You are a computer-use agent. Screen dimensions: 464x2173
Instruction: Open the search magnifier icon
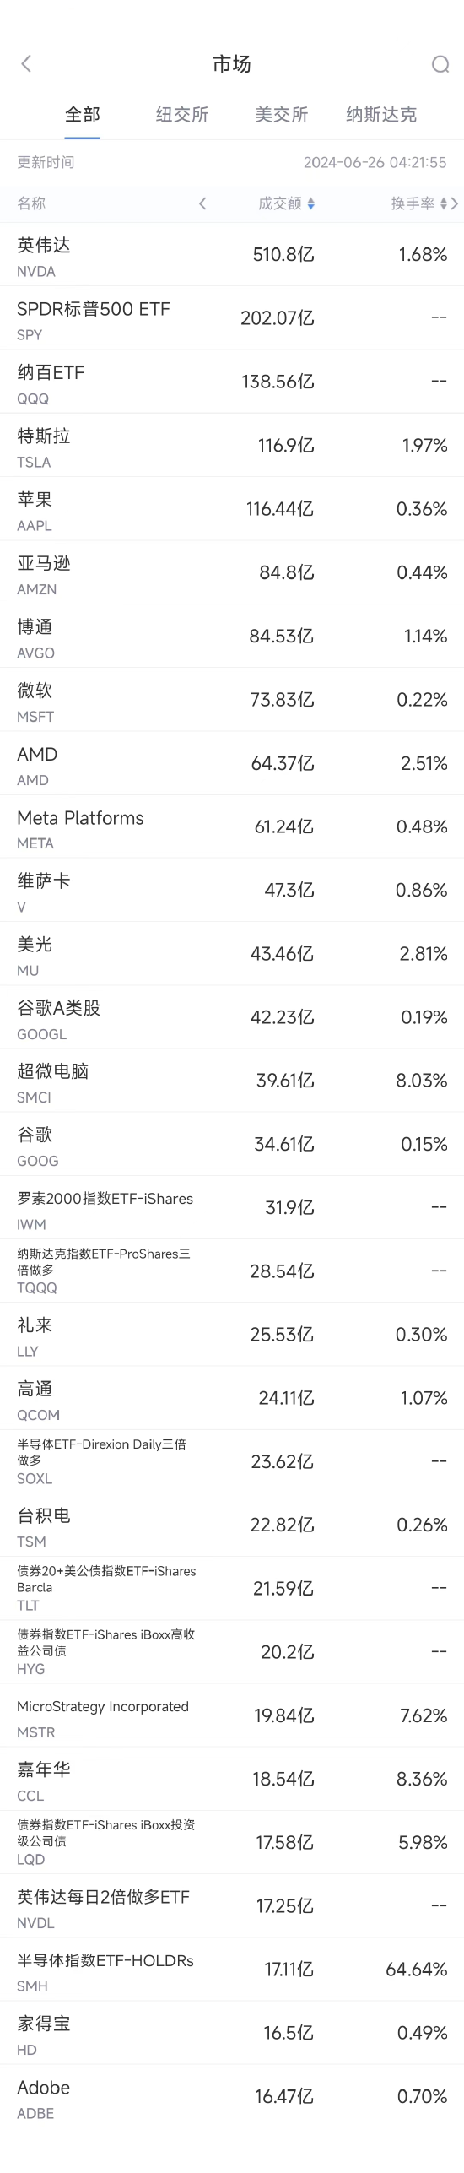tap(440, 64)
